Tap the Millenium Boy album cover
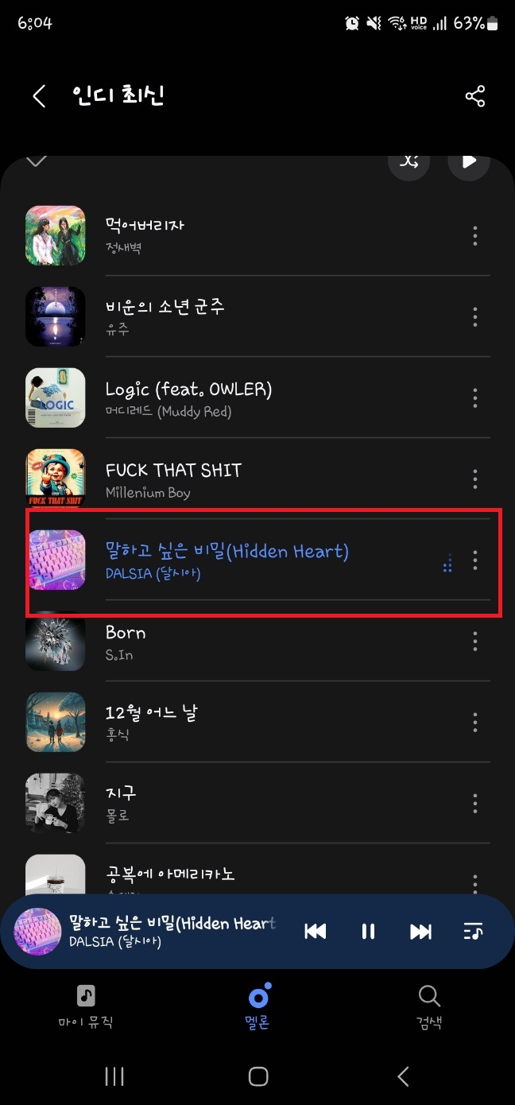Image resolution: width=515 pixels, height=1105 pixels. pyautogui.click(x=56, y=479)
